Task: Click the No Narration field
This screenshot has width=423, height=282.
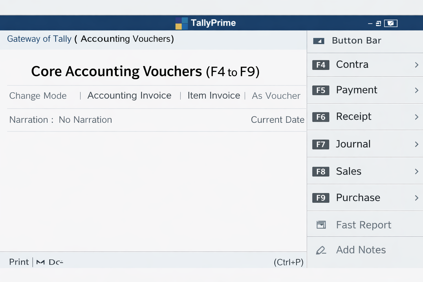Action: 85,120
